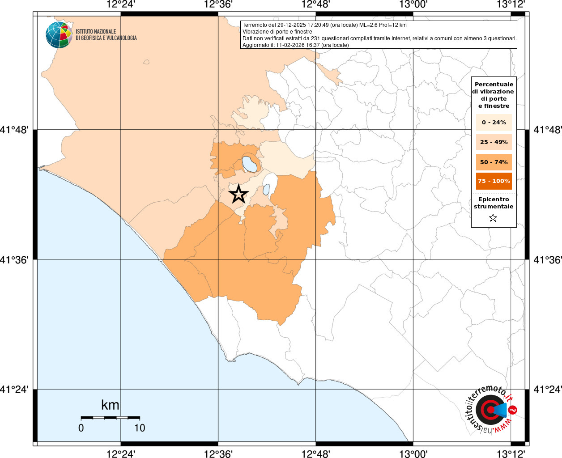Viewport: 562px width, 458px height.
Task: Click the 13°00' label on top axis
Action: (x=413, y=4)
